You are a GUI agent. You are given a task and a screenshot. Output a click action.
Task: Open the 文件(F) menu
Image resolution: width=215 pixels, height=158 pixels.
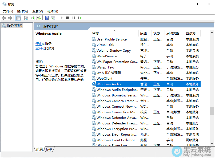pos(8,11)
